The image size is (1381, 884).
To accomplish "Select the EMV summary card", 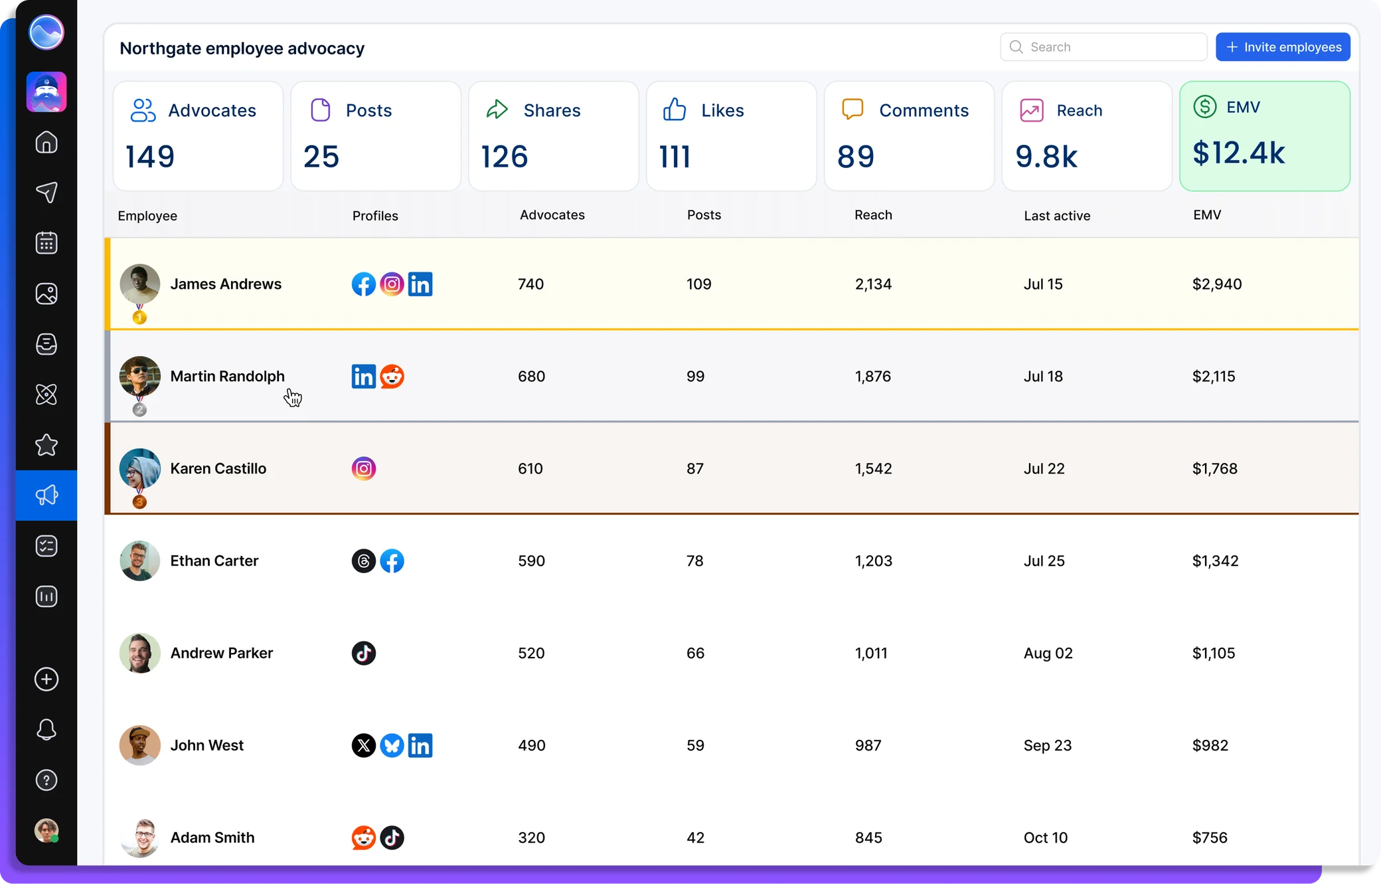I will (x=1265, y=136).
